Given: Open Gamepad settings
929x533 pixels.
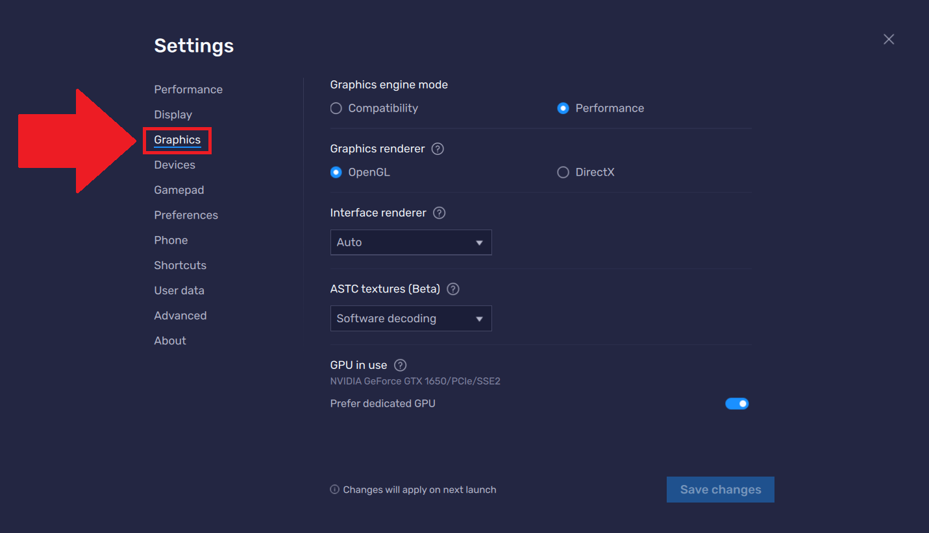Looking at the screenshot, I should [x=179, y=190].
